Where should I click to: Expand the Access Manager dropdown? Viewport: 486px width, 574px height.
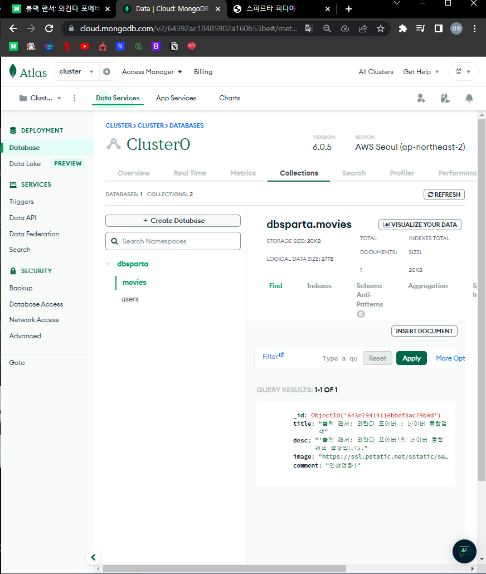pyautogui.click(x=152, y=72)
